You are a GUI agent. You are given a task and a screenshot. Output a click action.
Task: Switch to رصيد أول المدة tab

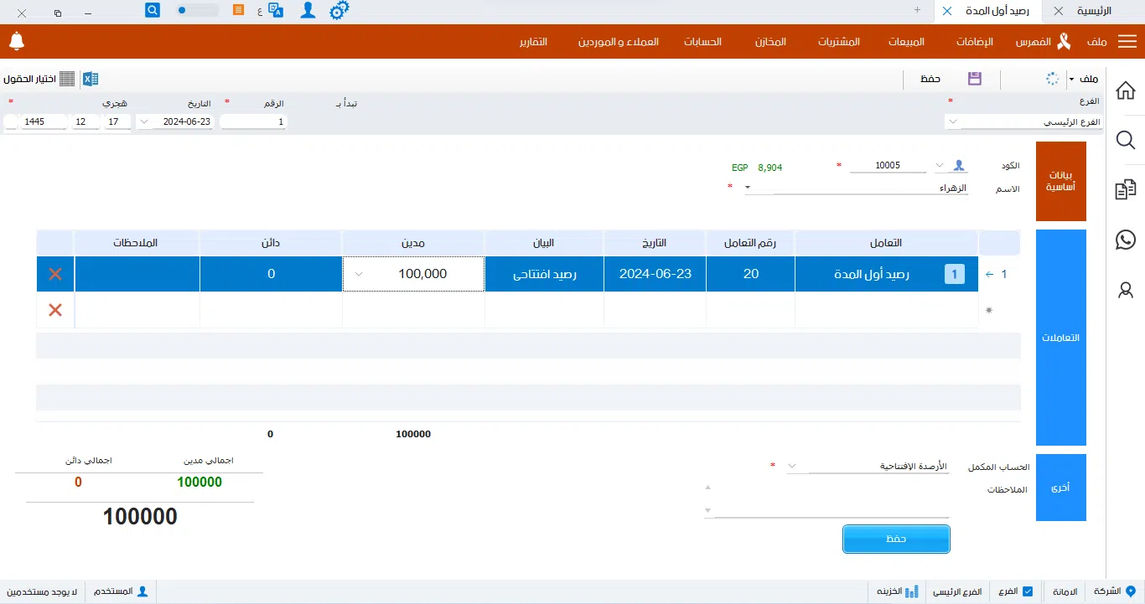996,11
